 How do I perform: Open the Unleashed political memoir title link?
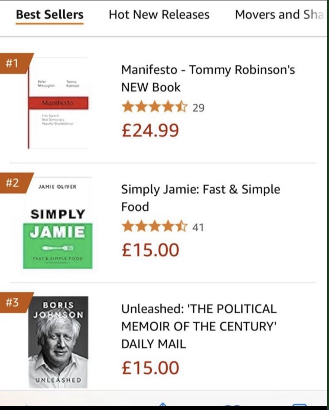point(199,326)
